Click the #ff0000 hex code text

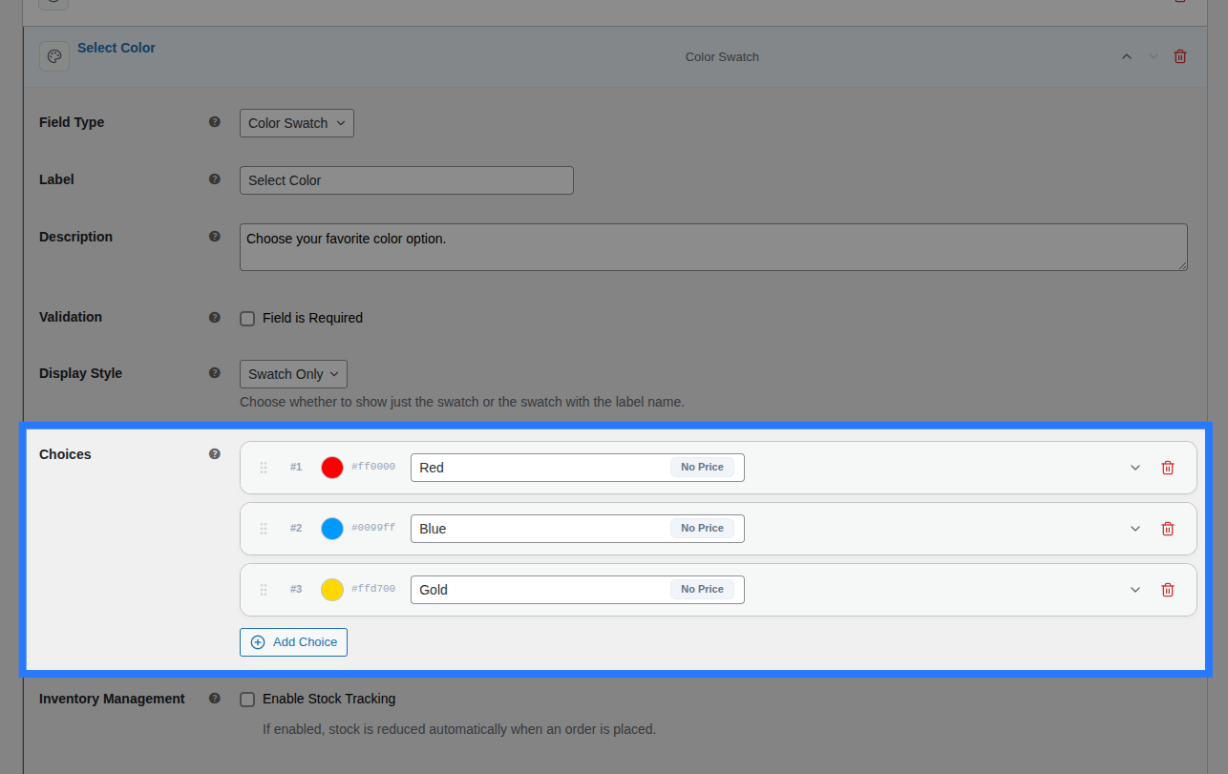click(373, 467)
